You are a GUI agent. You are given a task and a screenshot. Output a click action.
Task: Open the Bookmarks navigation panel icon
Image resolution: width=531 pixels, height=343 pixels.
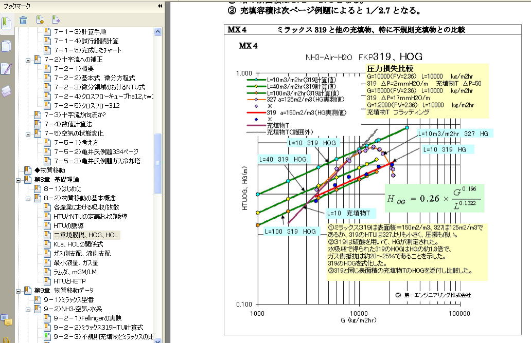coord(7,23)
